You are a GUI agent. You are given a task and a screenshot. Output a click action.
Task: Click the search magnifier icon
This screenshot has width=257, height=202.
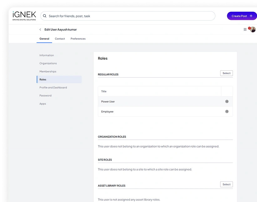[x=45, y=16]
